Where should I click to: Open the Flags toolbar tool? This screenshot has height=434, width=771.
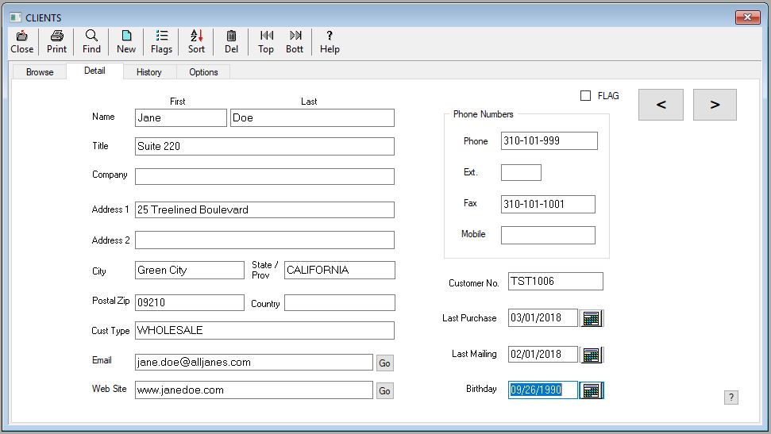pyautogui.click(x=161, y=41)
